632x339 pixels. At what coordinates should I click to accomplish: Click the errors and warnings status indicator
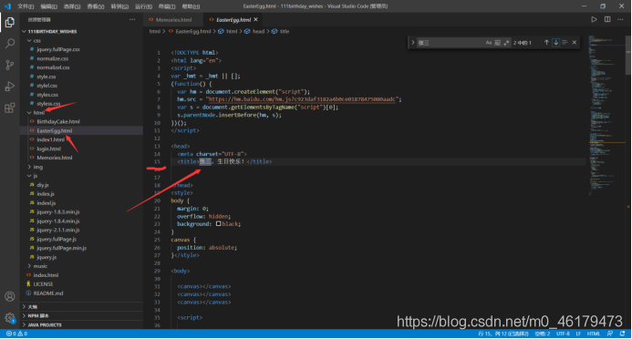point(16,334)
